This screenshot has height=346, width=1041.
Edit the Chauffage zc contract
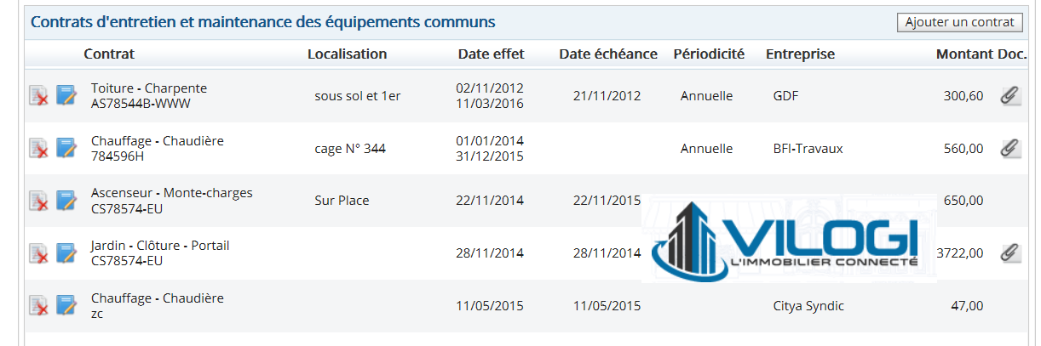[x=66, y=306]
